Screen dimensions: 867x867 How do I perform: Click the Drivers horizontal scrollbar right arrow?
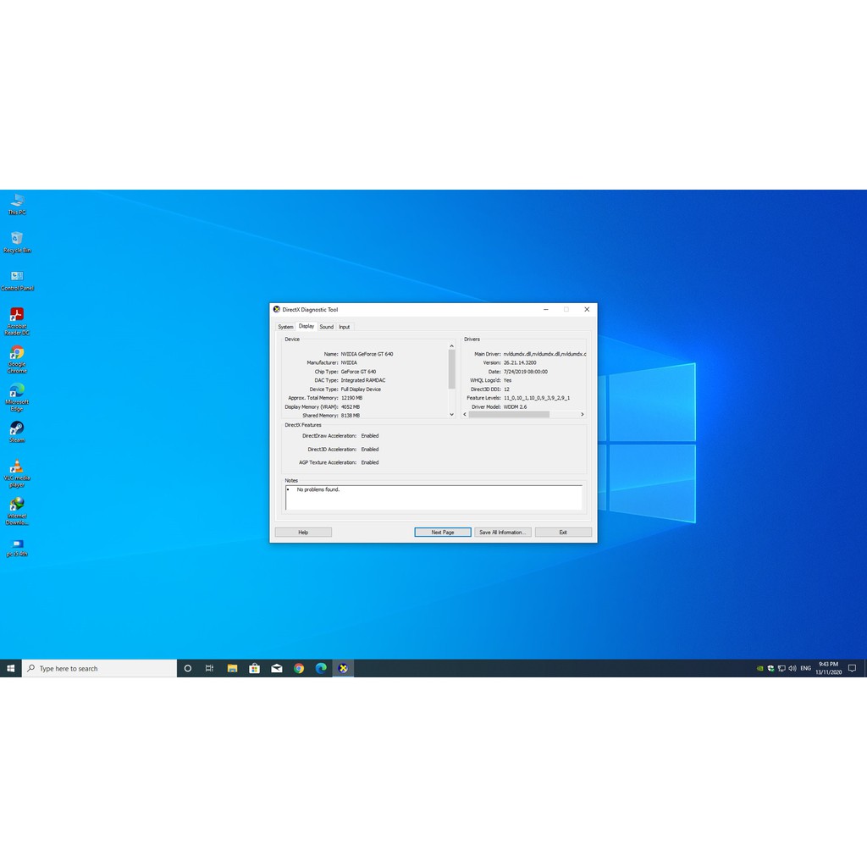[x=582, y=415]
